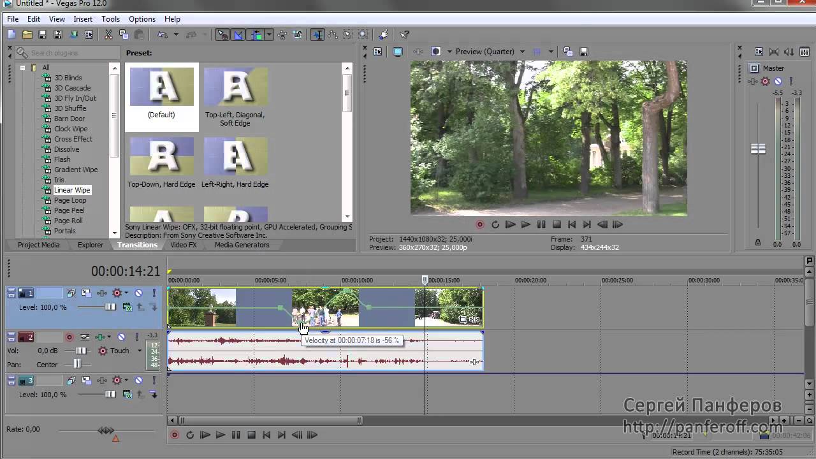Click the Master fader handle
Viewport: 816px width, 459px height.
point(758,149)
